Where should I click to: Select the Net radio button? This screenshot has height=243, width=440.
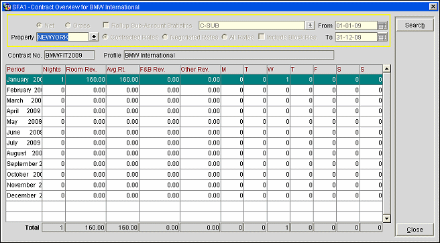coord(40,25)
